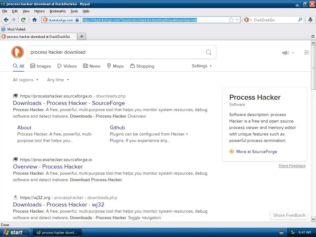
Task: Open the File menu
Action: pyautogui.click(x=5, y=11)
